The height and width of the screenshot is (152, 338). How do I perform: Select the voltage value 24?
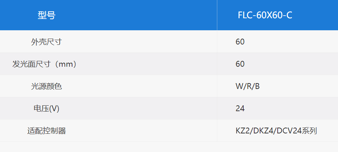tap(240, 109)
